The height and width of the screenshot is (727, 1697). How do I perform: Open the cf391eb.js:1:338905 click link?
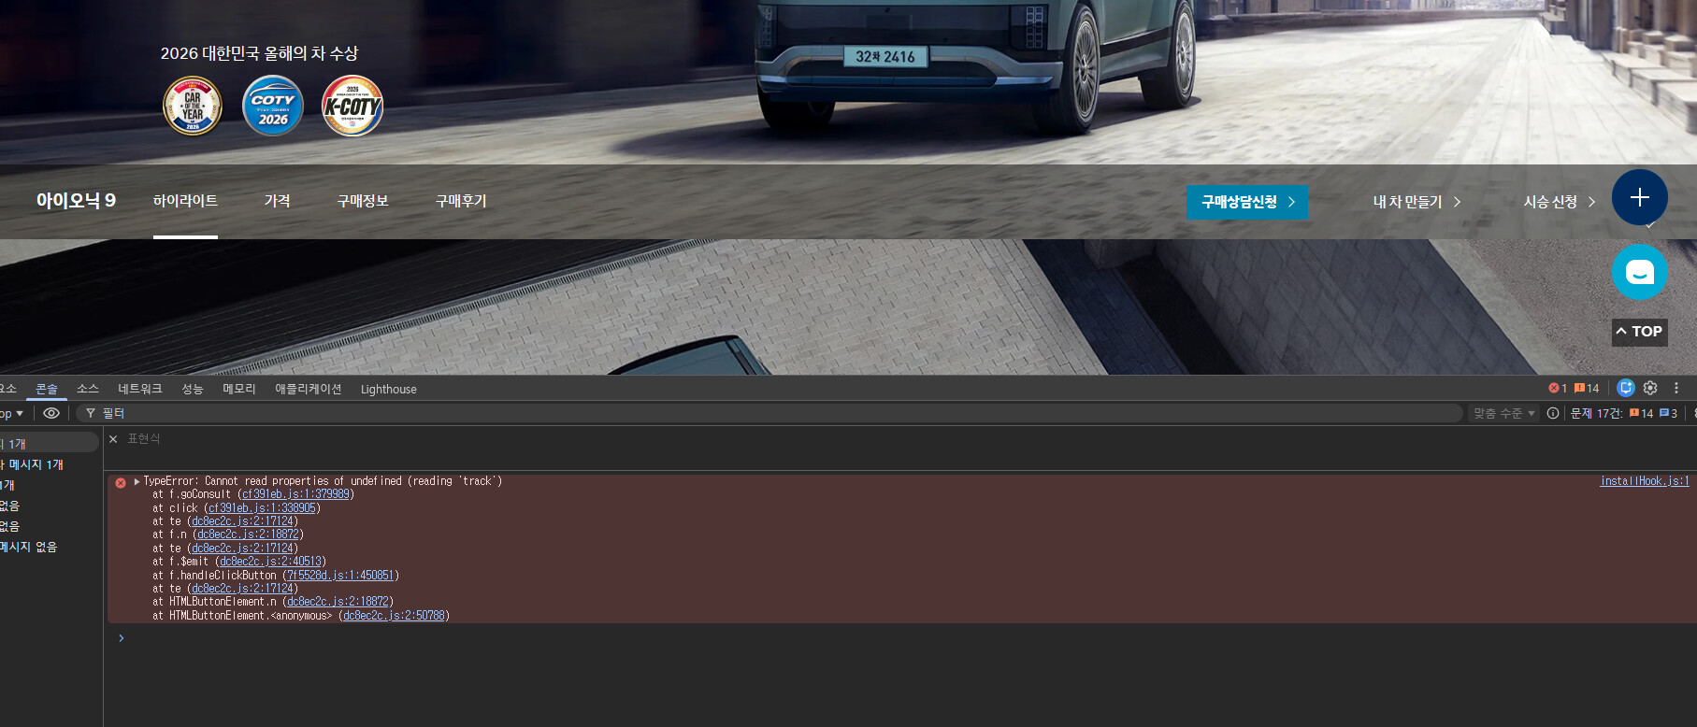click(262, 508)
